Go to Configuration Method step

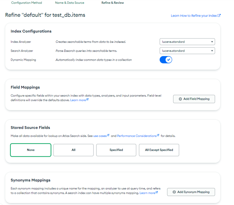click(x=27, y=3)
